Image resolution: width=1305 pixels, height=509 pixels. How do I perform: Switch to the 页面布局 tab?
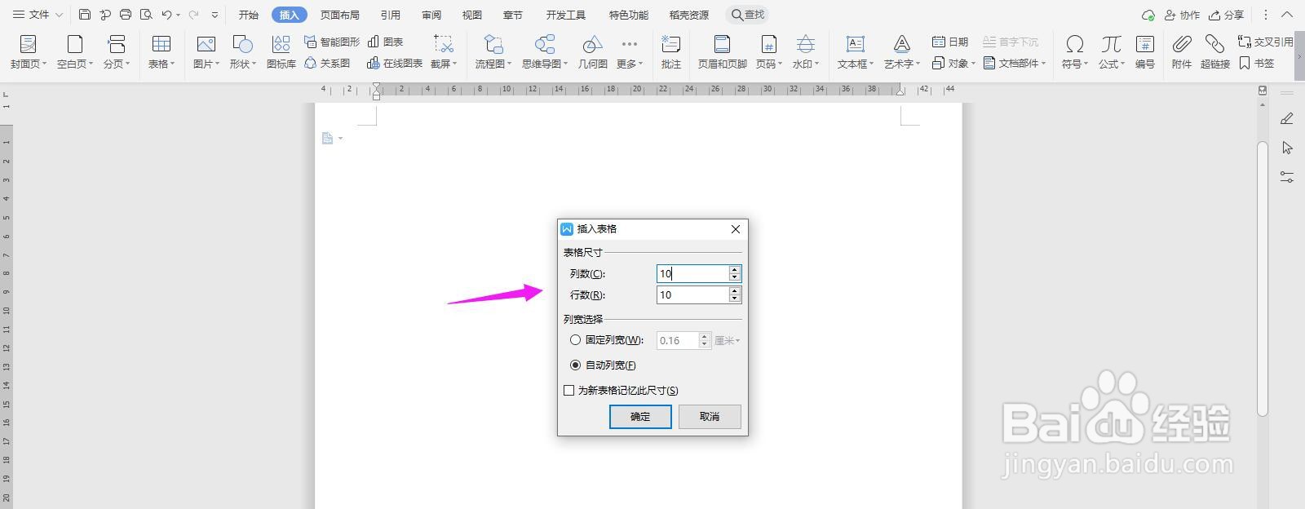[x=339, y=15]
